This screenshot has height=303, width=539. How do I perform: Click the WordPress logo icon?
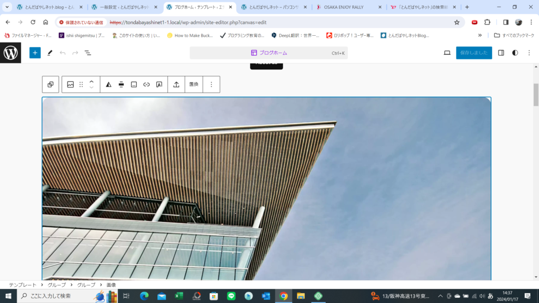coord(11,53)
